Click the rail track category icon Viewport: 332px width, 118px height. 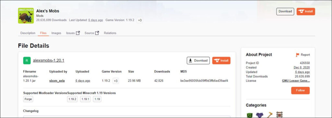click(280, 115)
